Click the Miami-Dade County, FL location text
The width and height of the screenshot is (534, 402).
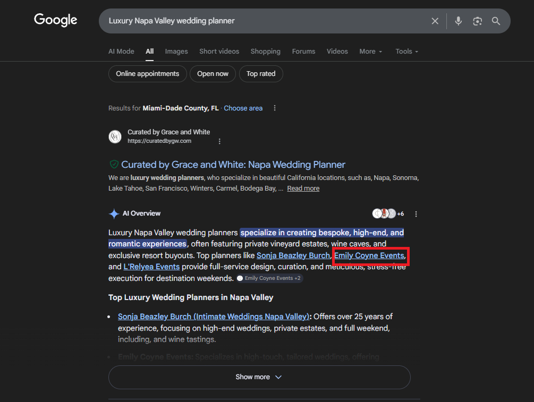tap(181, 108)
